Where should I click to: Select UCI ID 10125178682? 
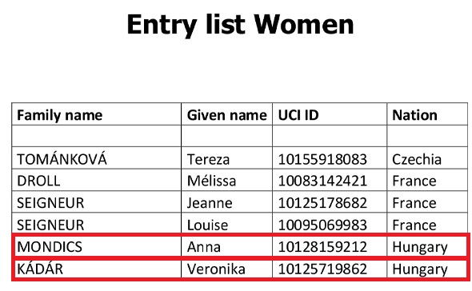(322, 203)
